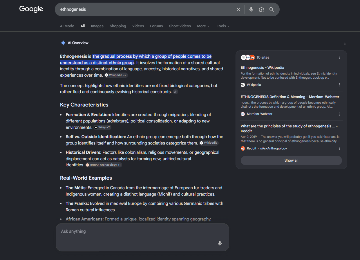The image size is (360, 260).
Task: Open options for the Wikipedia source entry
Action: 340,85
